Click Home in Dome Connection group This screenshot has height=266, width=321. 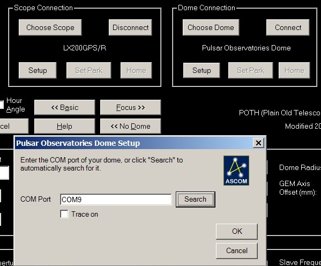[294, 70]
